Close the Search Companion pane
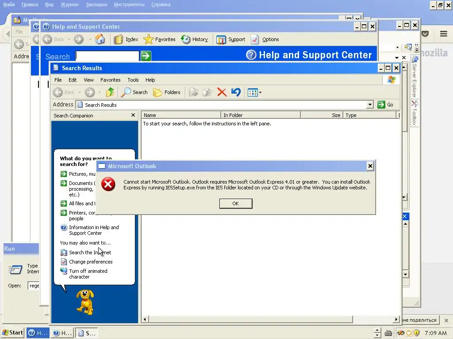This screenshot has height=339, width=453. tap(133, 115)
